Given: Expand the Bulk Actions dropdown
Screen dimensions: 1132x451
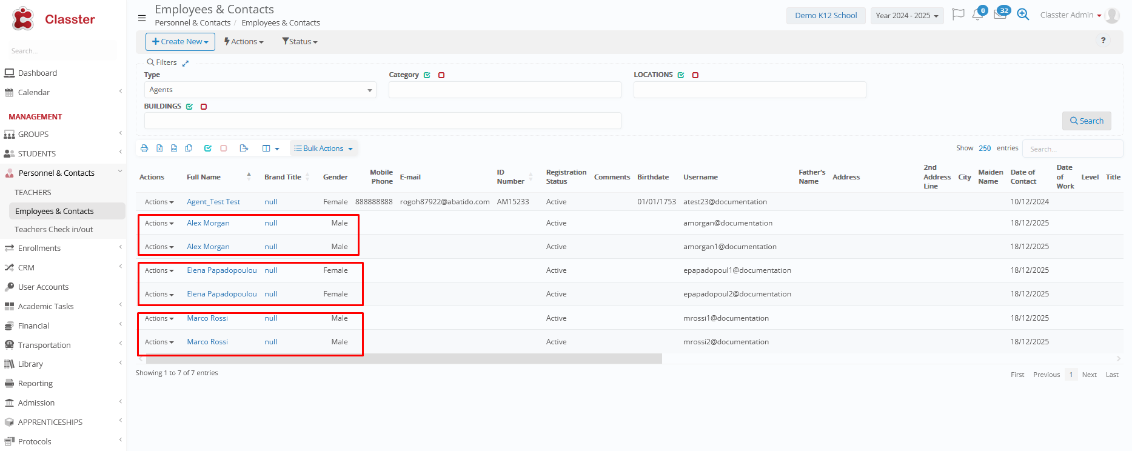Looking at the screenshot, I should (324, 149).
